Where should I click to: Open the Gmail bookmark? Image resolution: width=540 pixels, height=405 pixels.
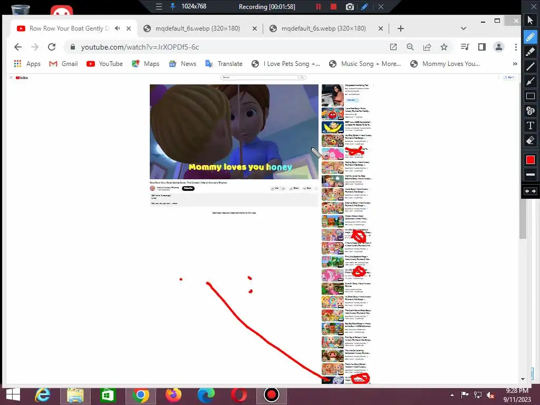[x=63, y=64]
